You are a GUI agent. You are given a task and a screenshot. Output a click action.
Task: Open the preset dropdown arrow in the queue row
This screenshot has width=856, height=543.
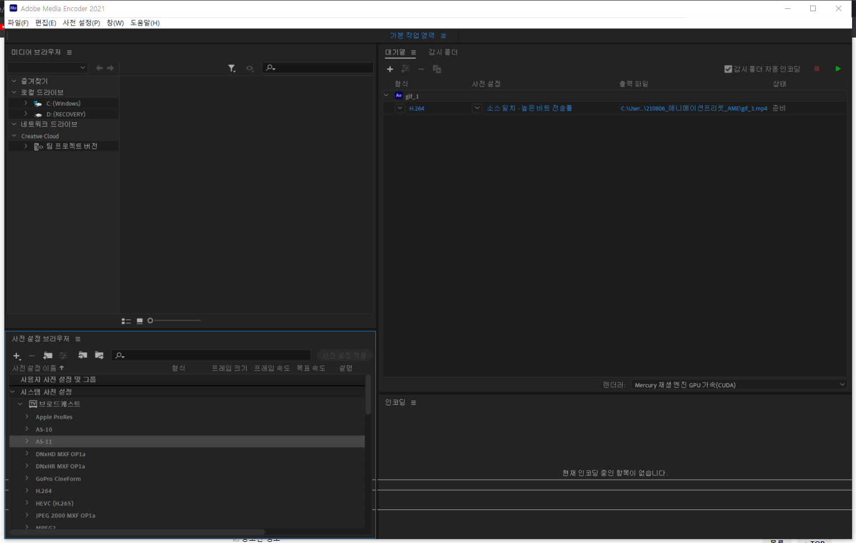477,108
